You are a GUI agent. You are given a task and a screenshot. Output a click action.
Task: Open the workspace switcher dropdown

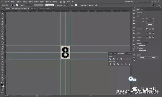(x=130, y=2)
